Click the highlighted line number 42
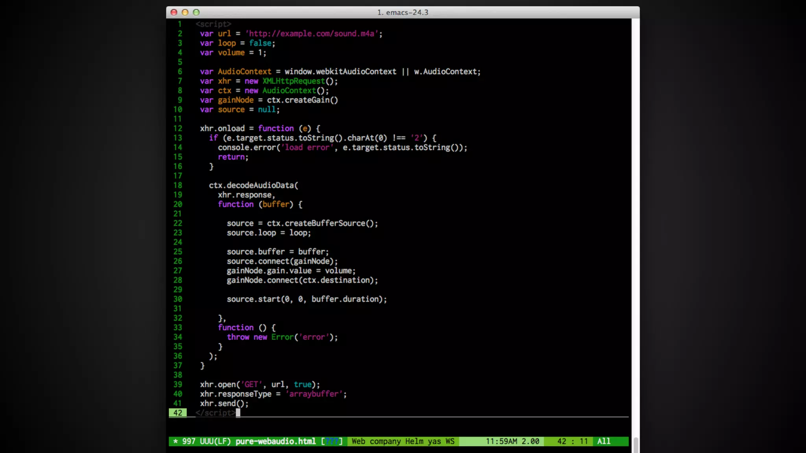Image resolution: width=806 pixels, height=453 pixels. tap(178, 413)
